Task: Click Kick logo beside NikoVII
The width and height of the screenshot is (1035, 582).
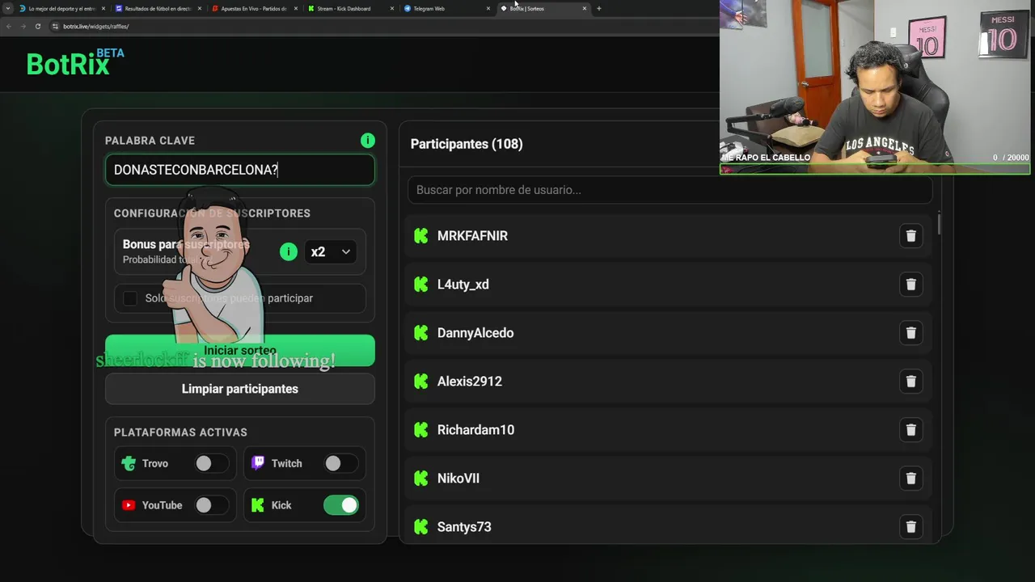Action: tap(420, 479)
